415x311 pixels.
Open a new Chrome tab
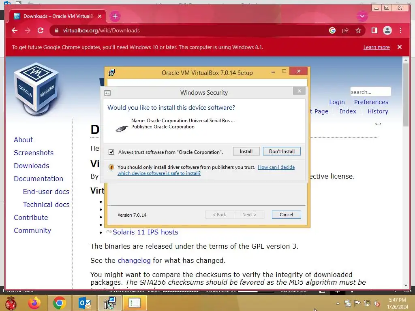tap(115, 16)
